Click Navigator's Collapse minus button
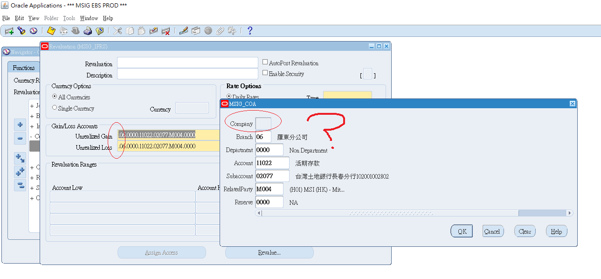Viewport: 601px width, 279px height. click(20, 139)
